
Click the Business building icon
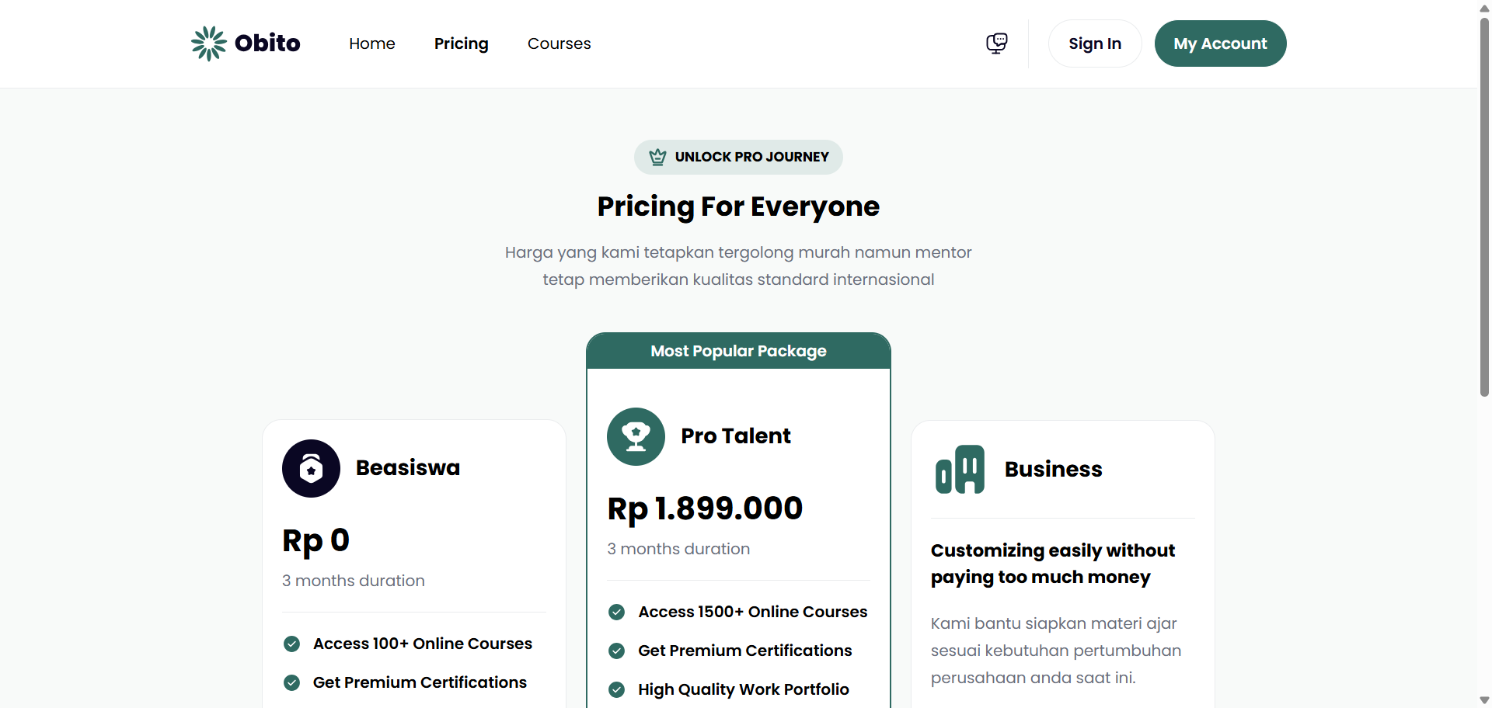(x=960, y=469)
